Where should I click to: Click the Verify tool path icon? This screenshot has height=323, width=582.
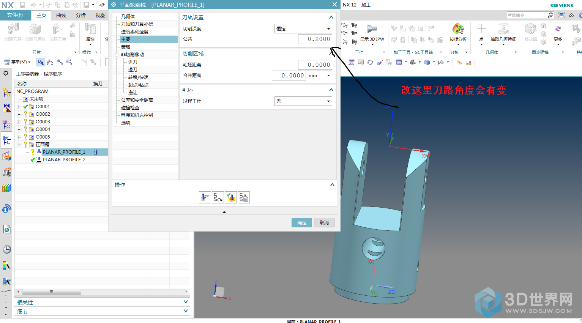coord(231,197)
